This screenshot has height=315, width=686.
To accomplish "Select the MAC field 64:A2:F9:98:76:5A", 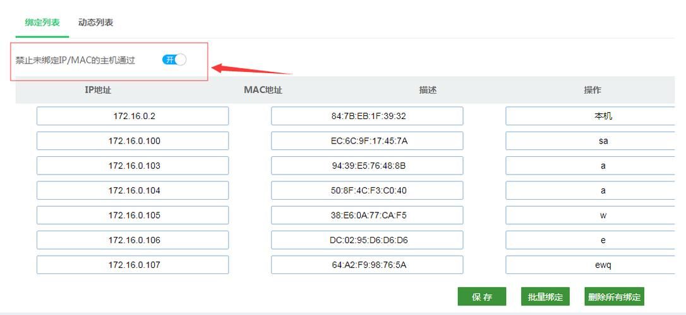I will pos(367,265).
